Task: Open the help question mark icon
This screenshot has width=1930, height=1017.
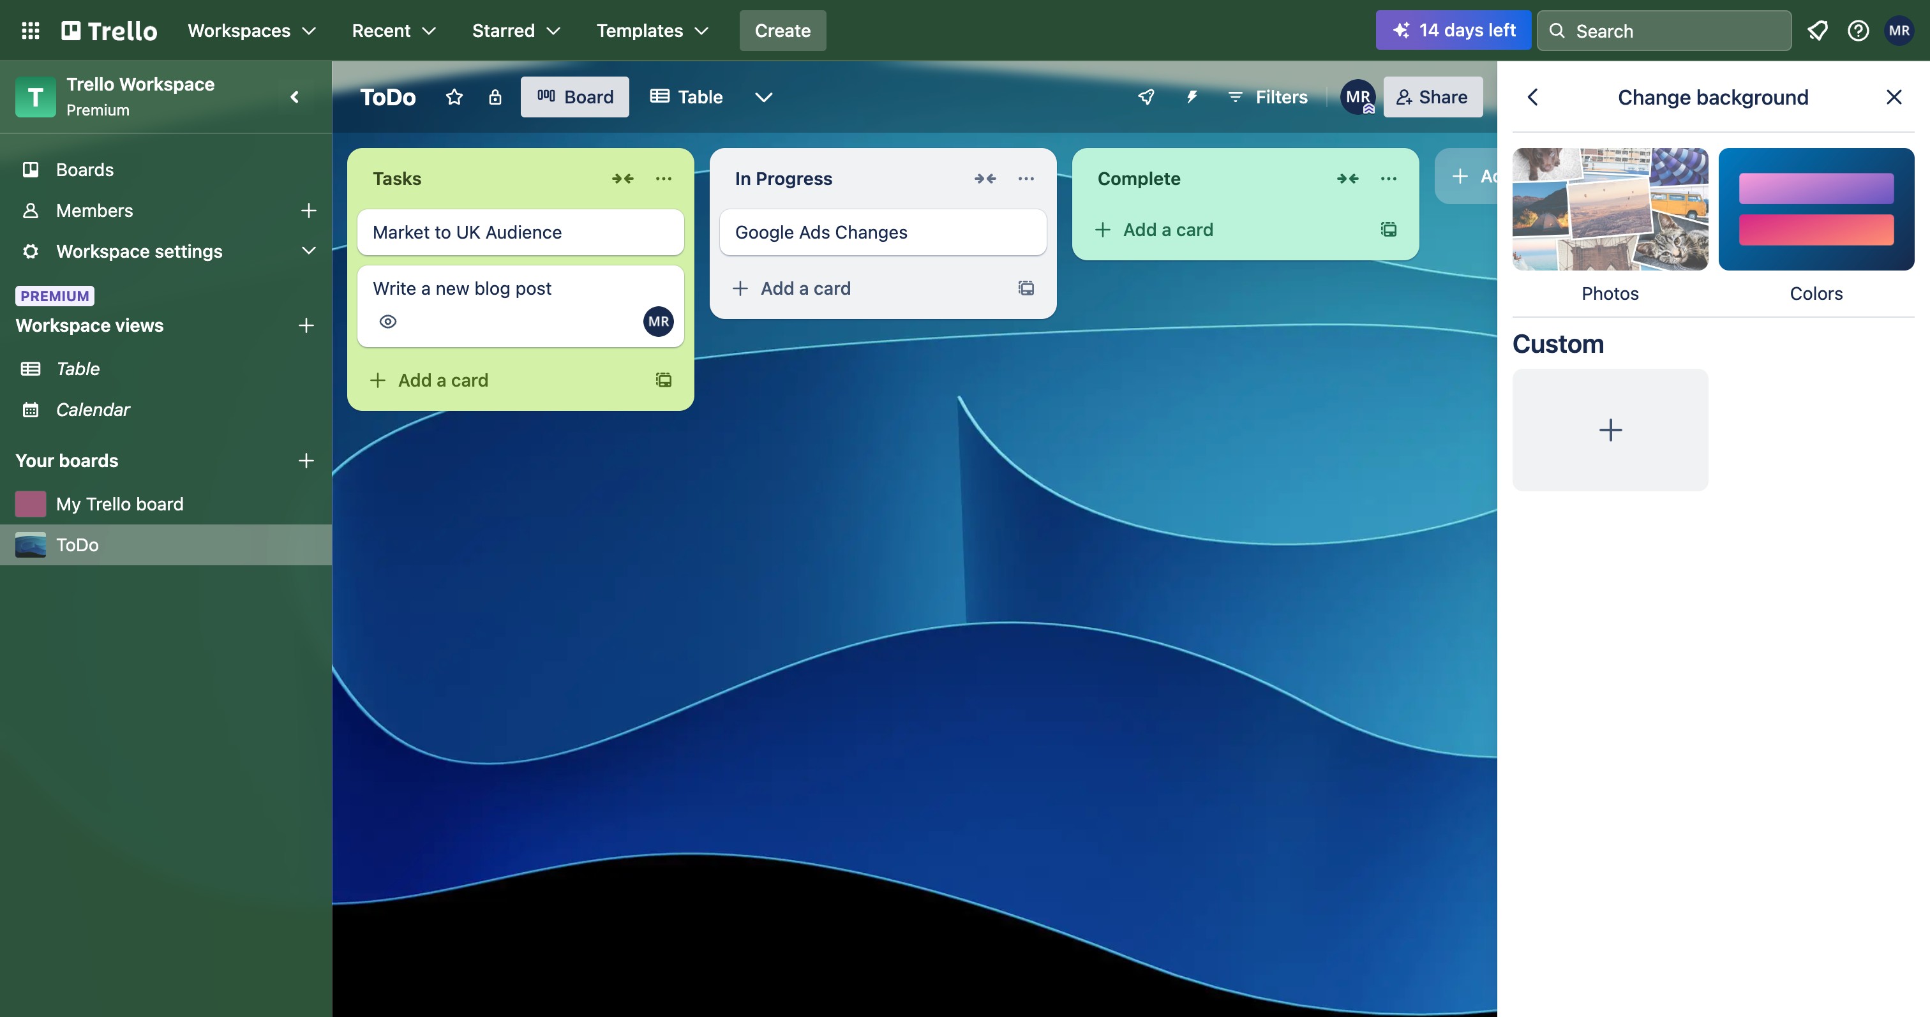Action: [1858, 31]
